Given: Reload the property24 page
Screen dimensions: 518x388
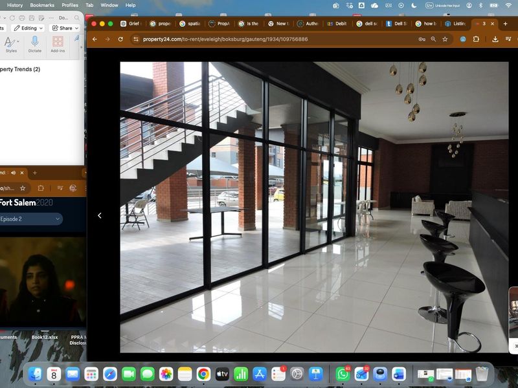Looking at the screenshot, I should [120, 39].
